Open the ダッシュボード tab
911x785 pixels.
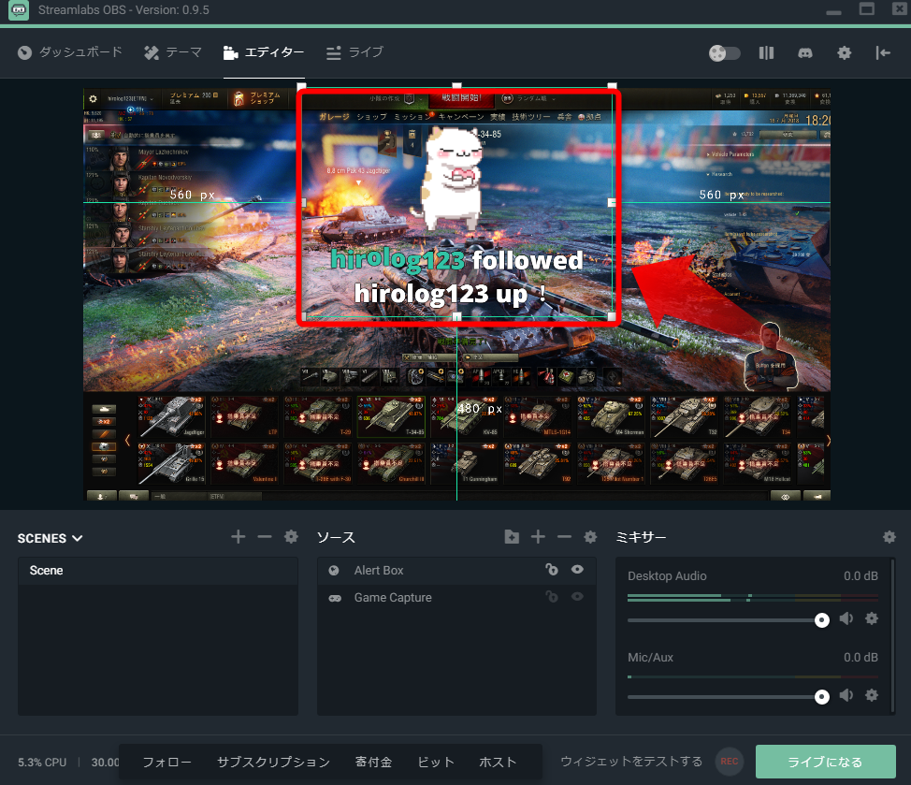pyautogui.click(x=70, y=52)
